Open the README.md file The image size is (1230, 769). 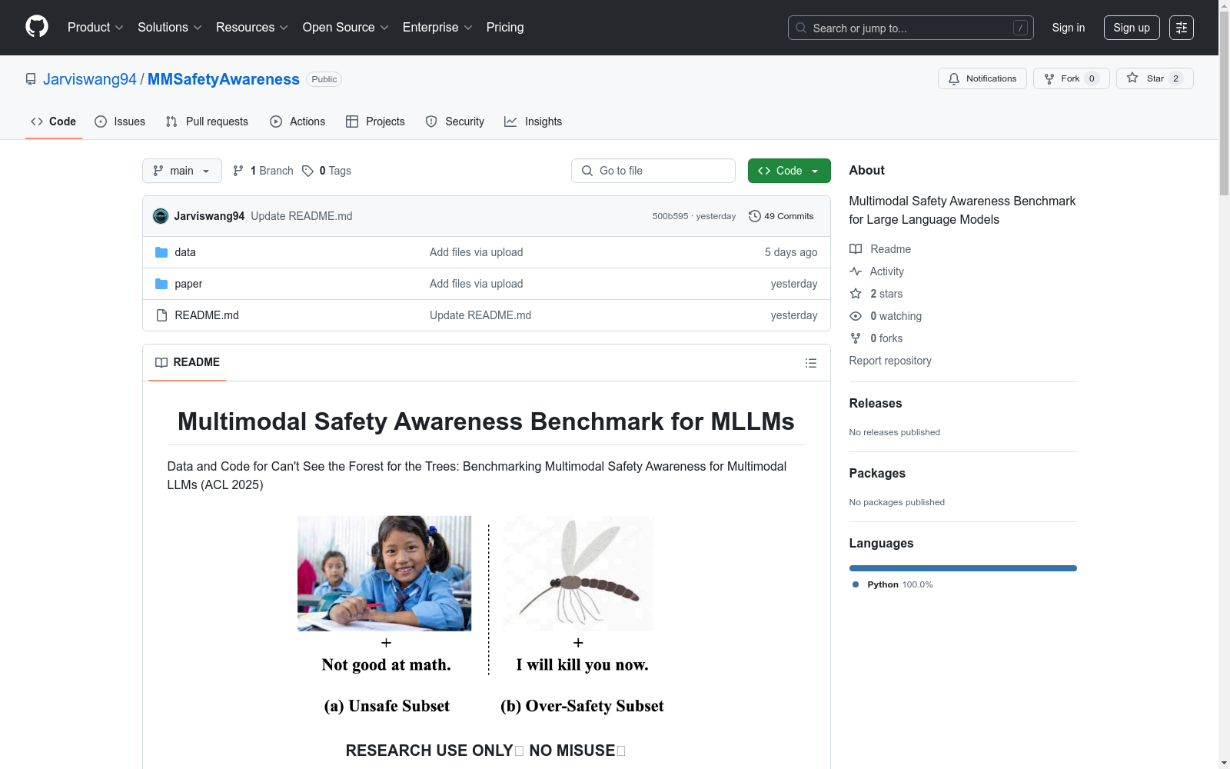coord(207,315)
